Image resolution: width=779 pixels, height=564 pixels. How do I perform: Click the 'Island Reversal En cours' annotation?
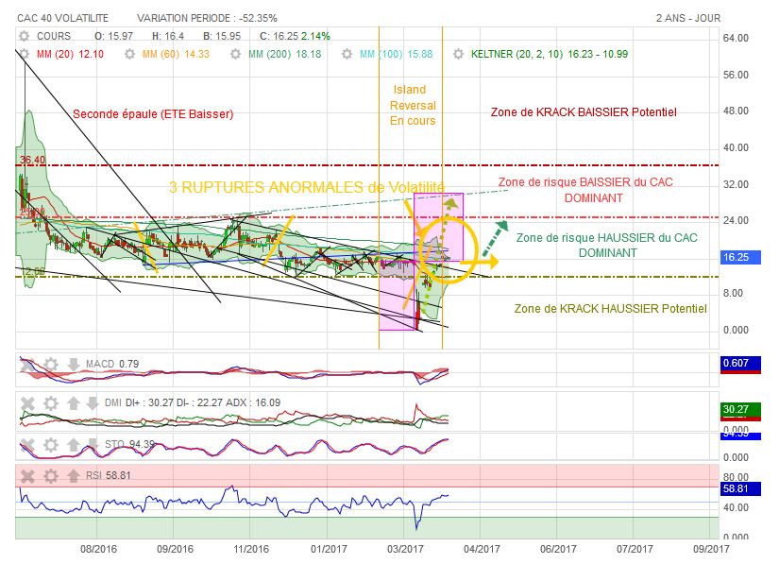413,106
